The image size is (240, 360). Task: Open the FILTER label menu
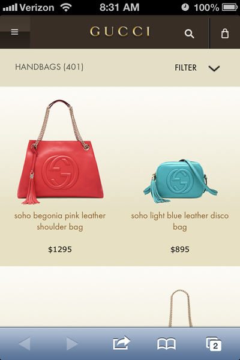click(185, 68)
